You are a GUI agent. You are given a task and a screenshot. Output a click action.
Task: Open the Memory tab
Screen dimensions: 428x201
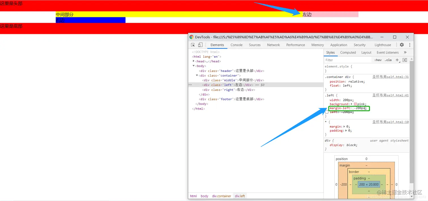click(318, 45)
